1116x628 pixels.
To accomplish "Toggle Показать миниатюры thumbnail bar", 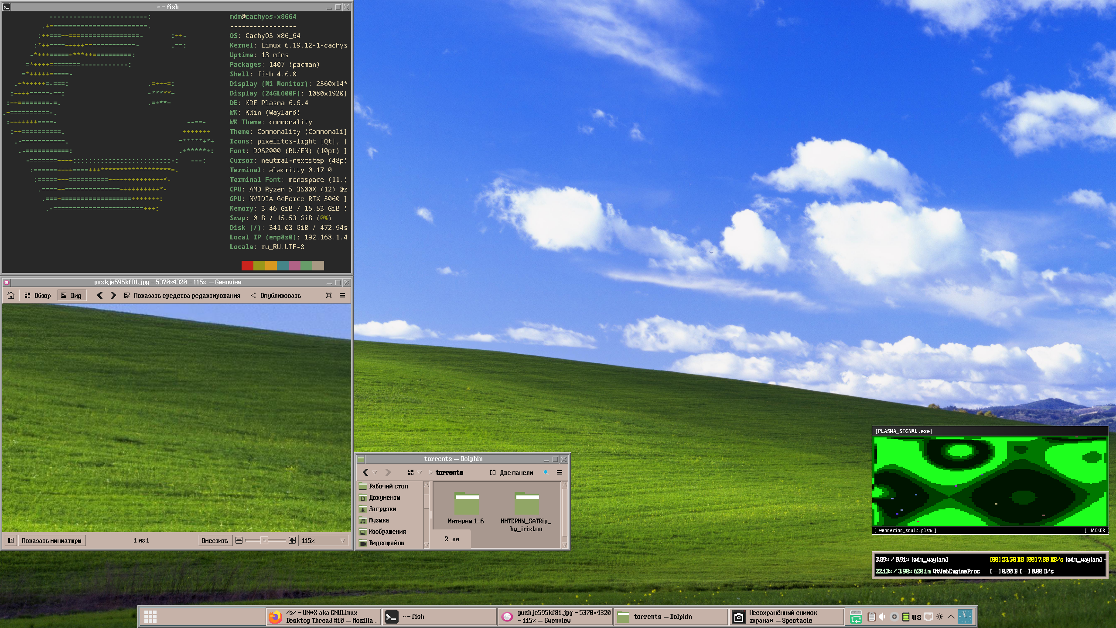I will [x=51, y=540].
